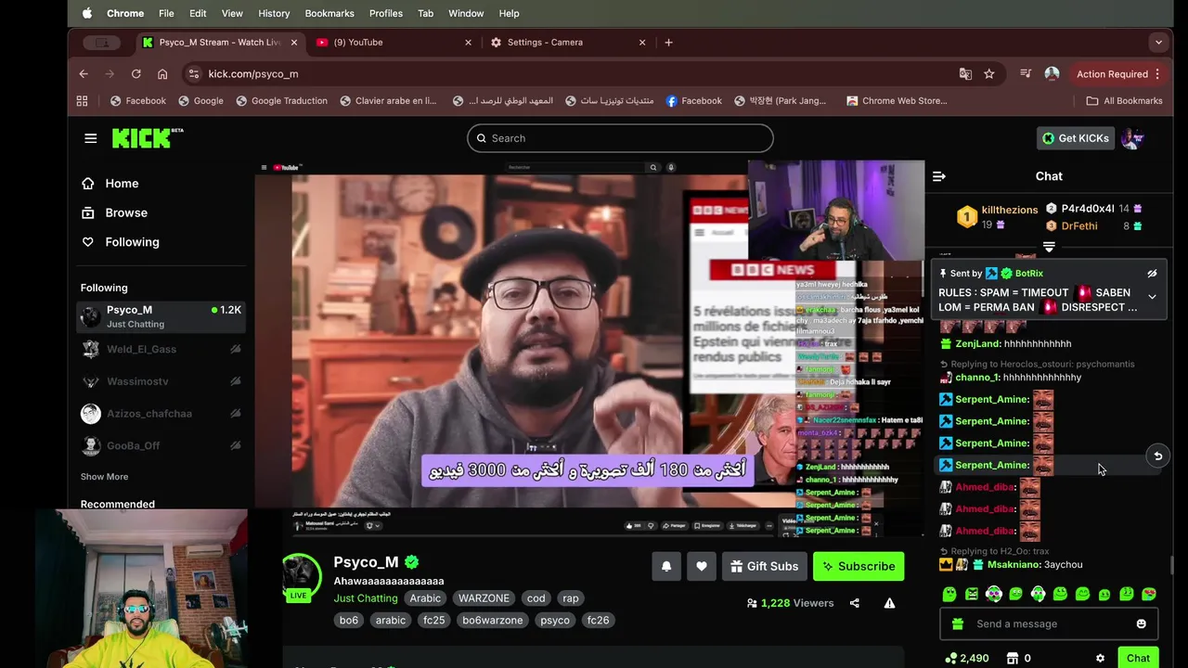Click Get KICKs button
1188x668 pixels.
point(1075,138)
